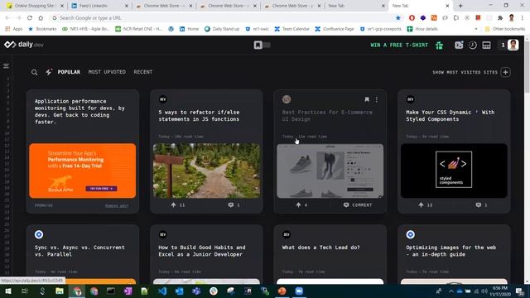The width and height of the screenshot is (530, 298).
Task: Click source icon on Sync vs. Async card
Action: (39, 234)
